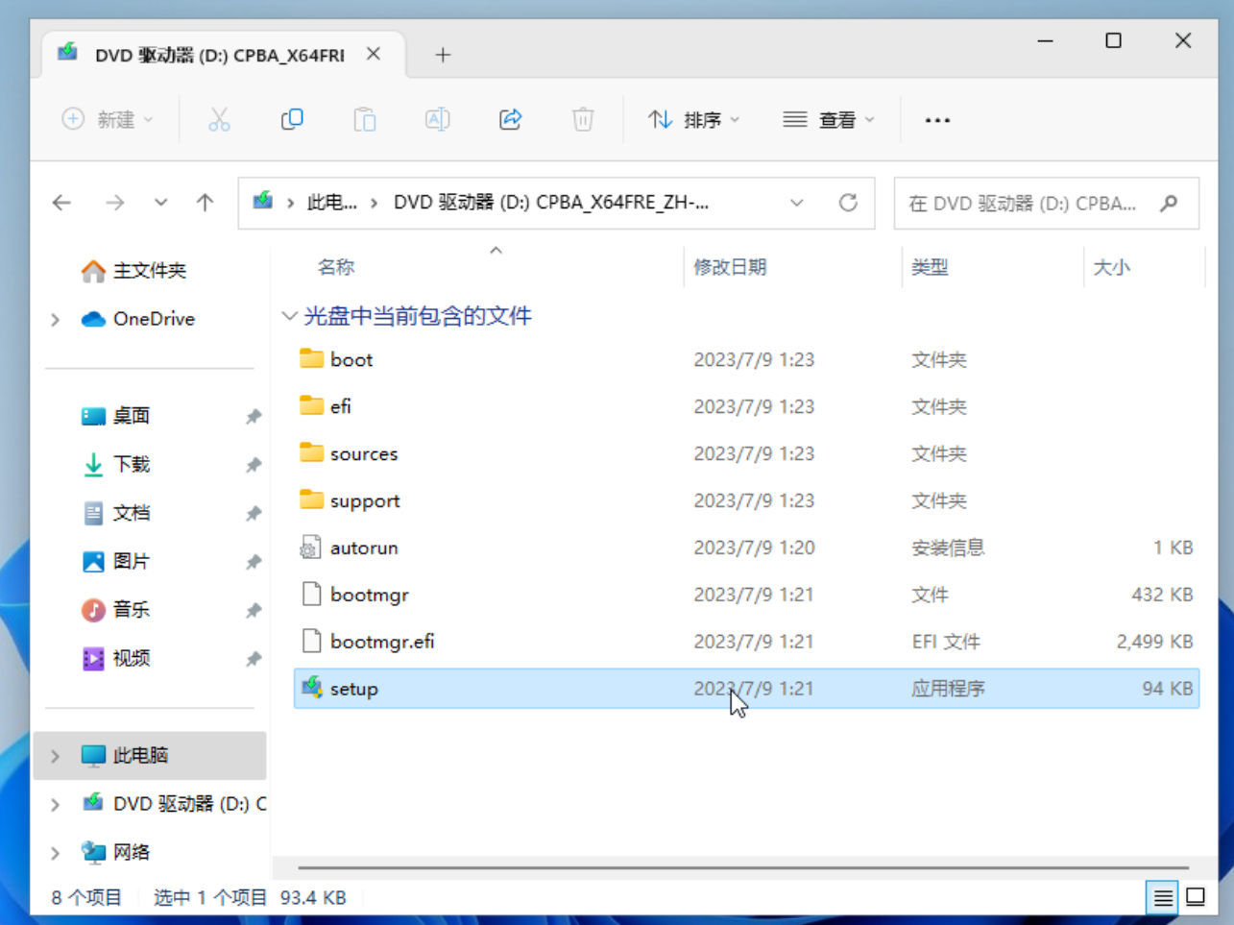Screen dimensions: 1234x925
Task: Refresh the current folder view
Action: pyautogui.click(x=848, y=203)
